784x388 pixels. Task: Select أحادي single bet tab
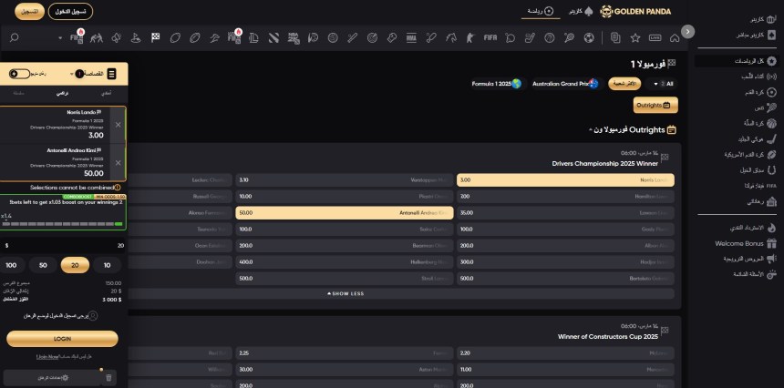click(x=106, y=94)
